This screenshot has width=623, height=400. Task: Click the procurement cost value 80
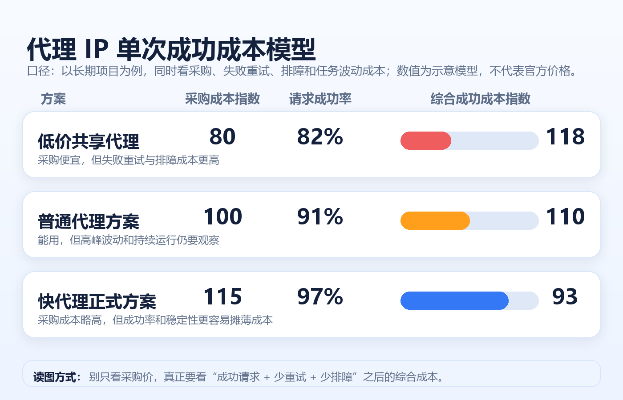click(x=222, y=137)
